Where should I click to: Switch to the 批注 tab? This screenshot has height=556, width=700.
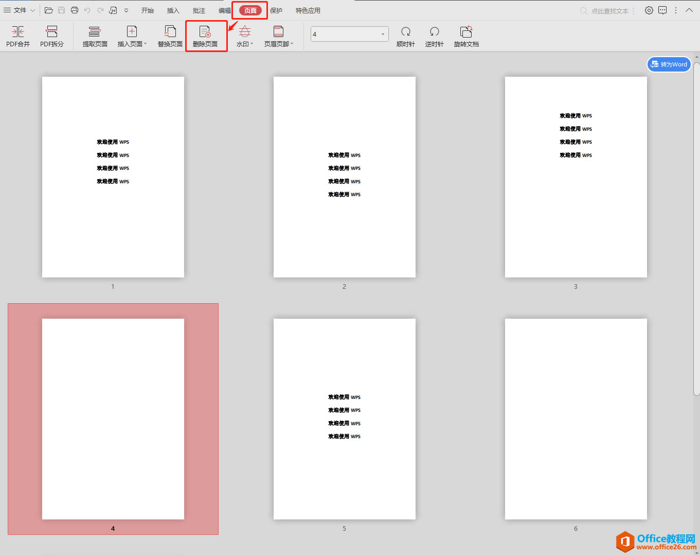pyautogui.click(x=199, y=10)
